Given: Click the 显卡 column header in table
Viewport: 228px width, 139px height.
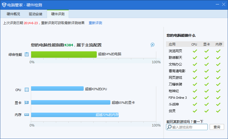Looking at the screenshot, I should [x=207, y=44].
